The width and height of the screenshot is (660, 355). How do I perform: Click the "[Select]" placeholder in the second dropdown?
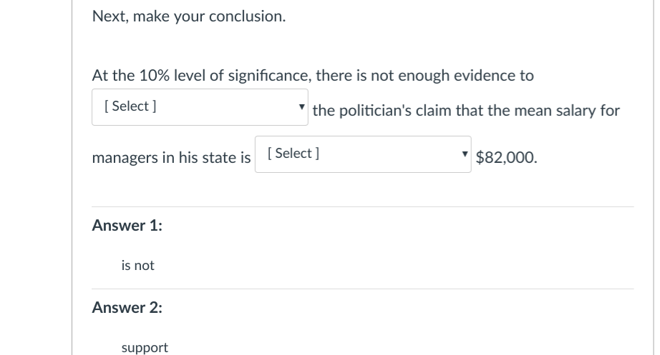(x=293, y=154)
